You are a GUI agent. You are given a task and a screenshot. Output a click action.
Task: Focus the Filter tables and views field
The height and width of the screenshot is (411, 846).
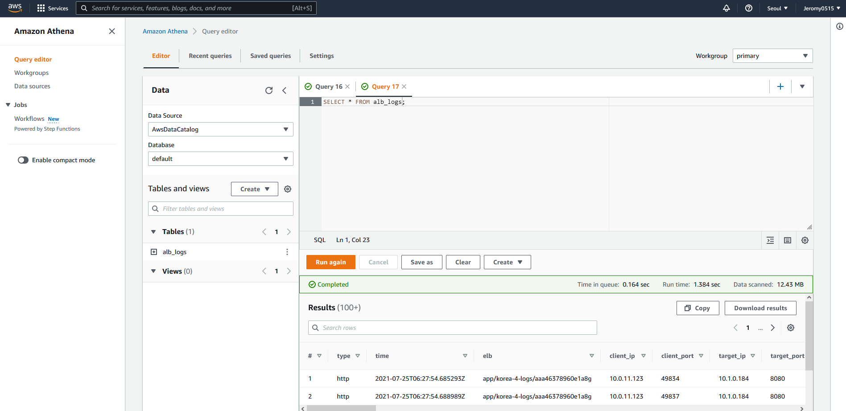coord(221,209)
